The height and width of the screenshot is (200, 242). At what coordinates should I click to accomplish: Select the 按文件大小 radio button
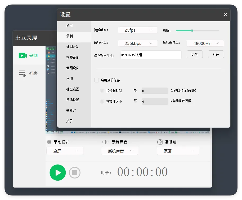[x=102, y=101]
